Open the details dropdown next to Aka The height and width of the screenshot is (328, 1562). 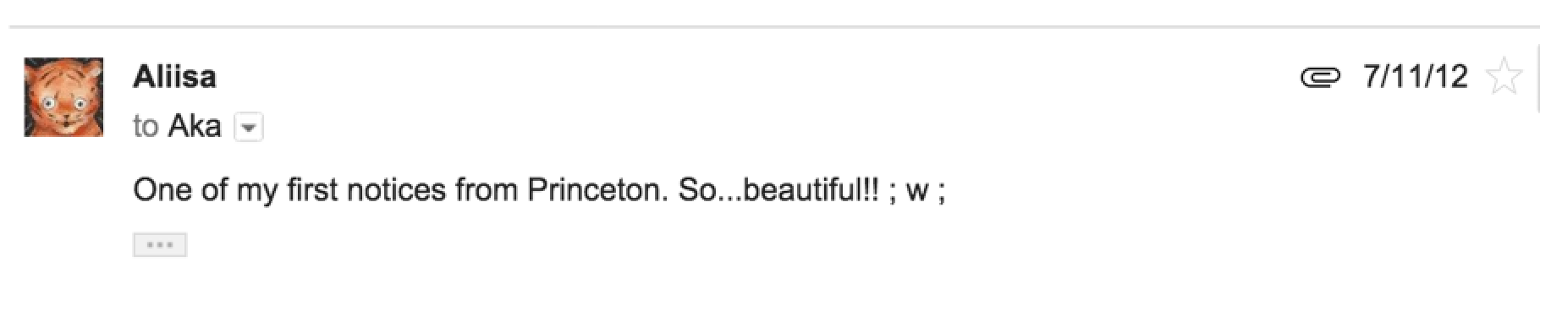248,128
